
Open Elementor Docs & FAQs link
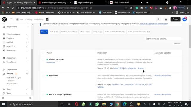(x=141, y=84)
